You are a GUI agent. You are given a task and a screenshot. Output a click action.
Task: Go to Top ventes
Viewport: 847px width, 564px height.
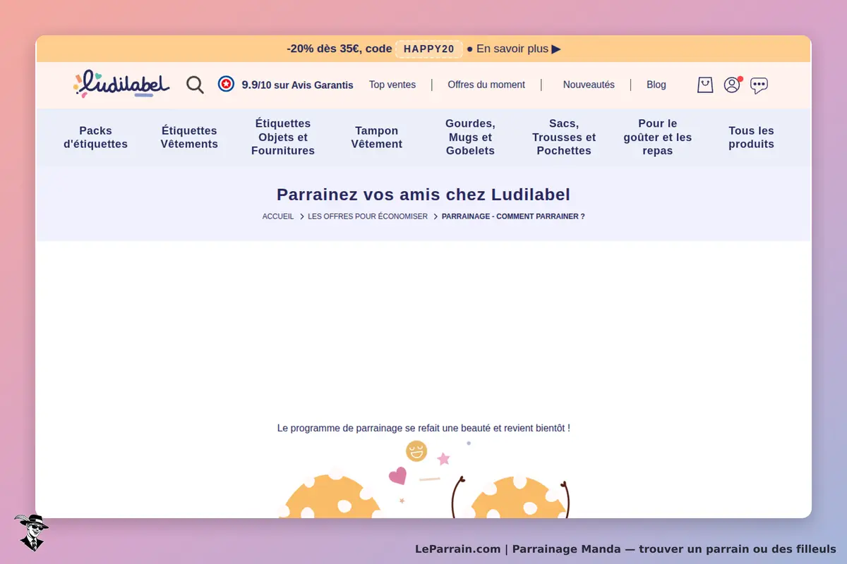[x=392, y=85]
